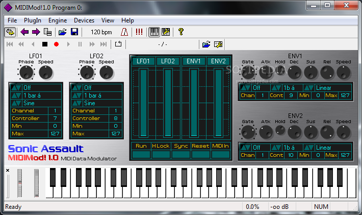Screen dimensions: 362x215
Task: Open the View menu
Action: (x=108, y=20)
